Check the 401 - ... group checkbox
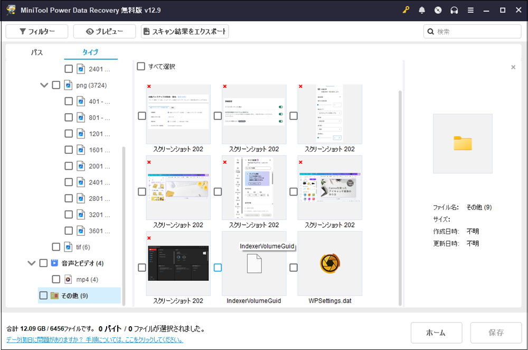The image size is (528, 350). pos(68,102)
